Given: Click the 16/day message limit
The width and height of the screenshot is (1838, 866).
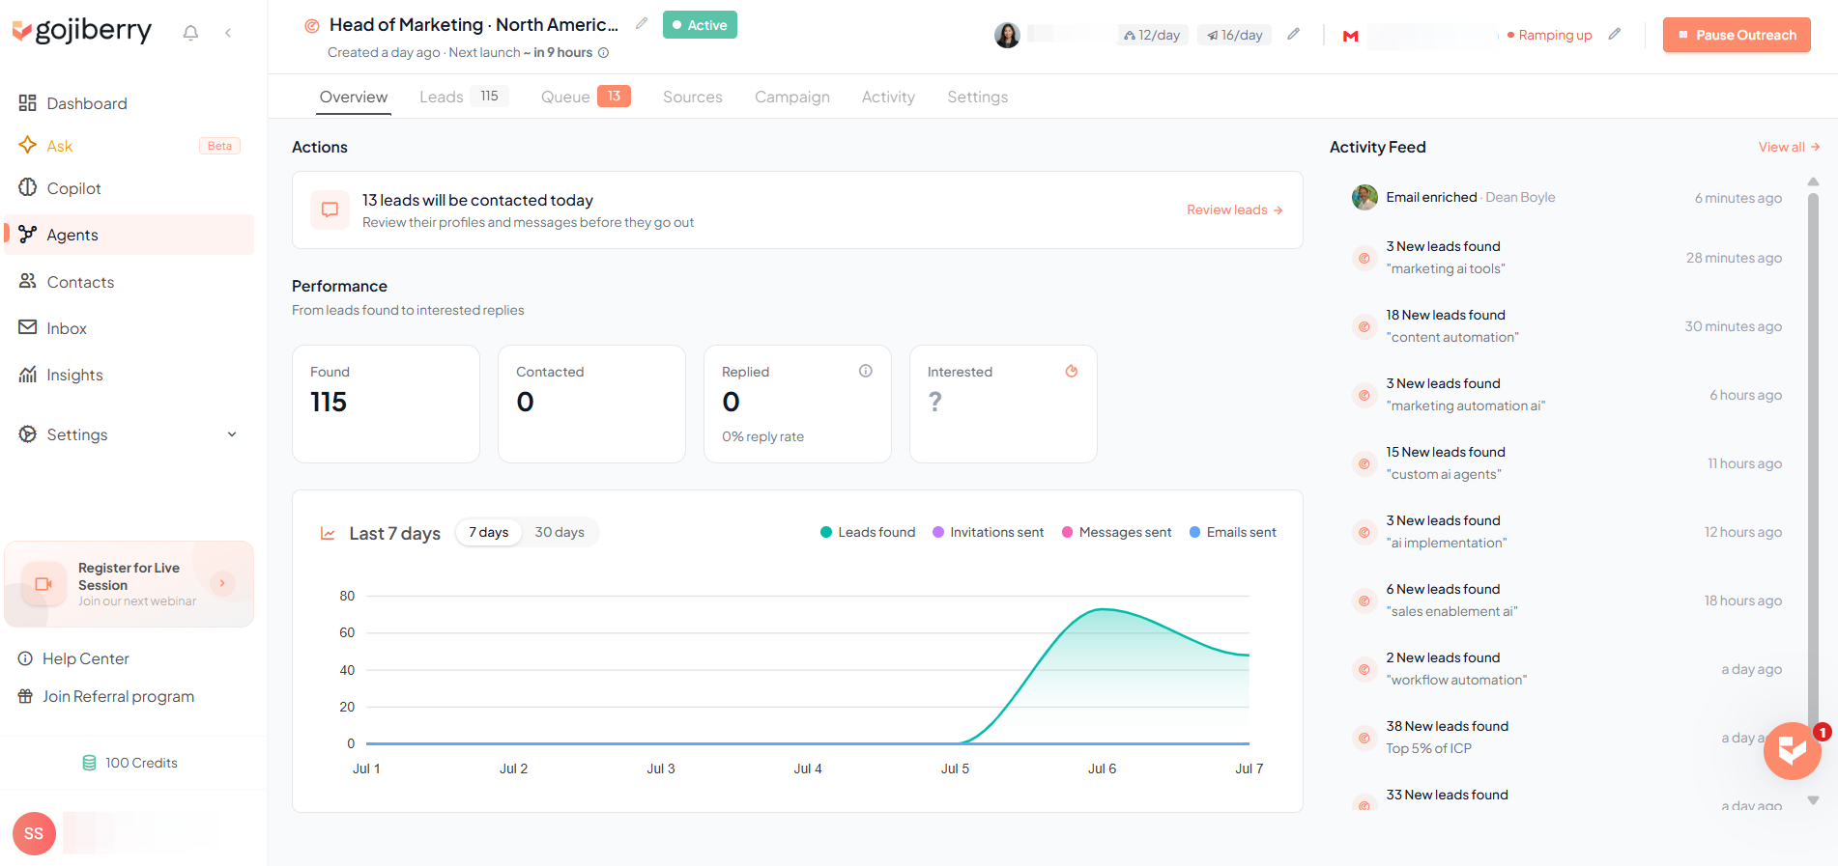Looking at the screenshot, I should [x=1235, y=35].
